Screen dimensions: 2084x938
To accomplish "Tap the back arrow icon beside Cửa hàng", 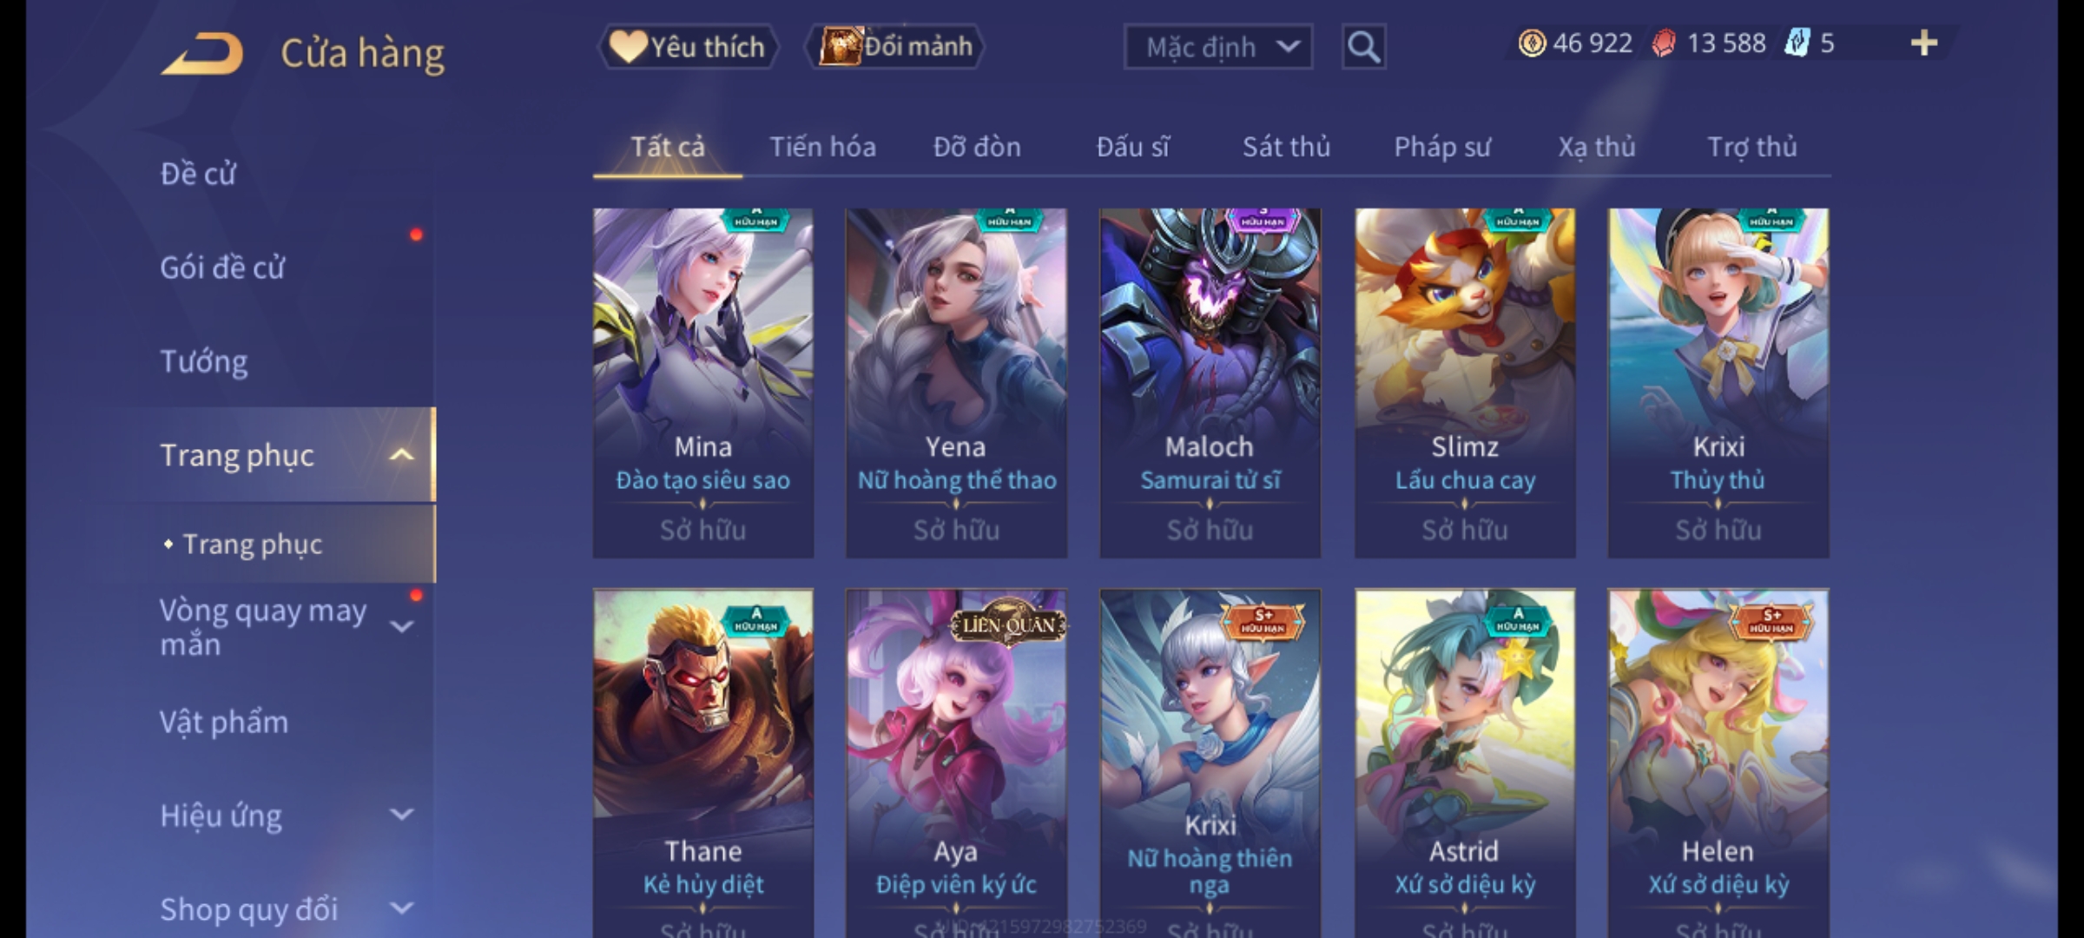I will 201,53.
